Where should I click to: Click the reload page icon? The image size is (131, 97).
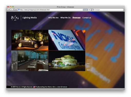pos(89,10)
